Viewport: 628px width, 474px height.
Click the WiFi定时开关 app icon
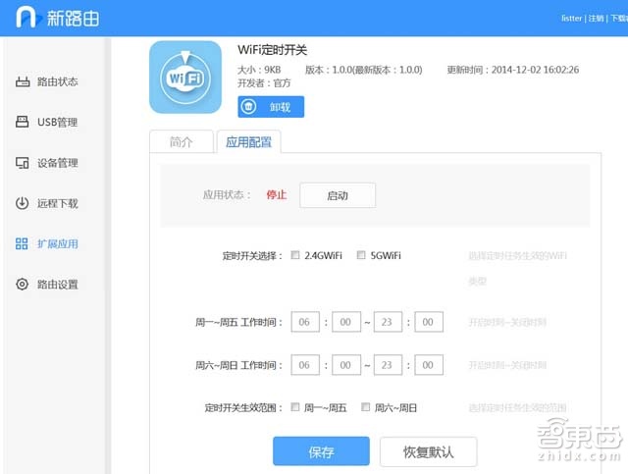tap(185, 77)
